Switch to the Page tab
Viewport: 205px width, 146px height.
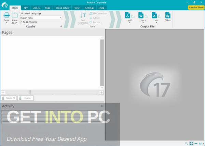[47, 8]
